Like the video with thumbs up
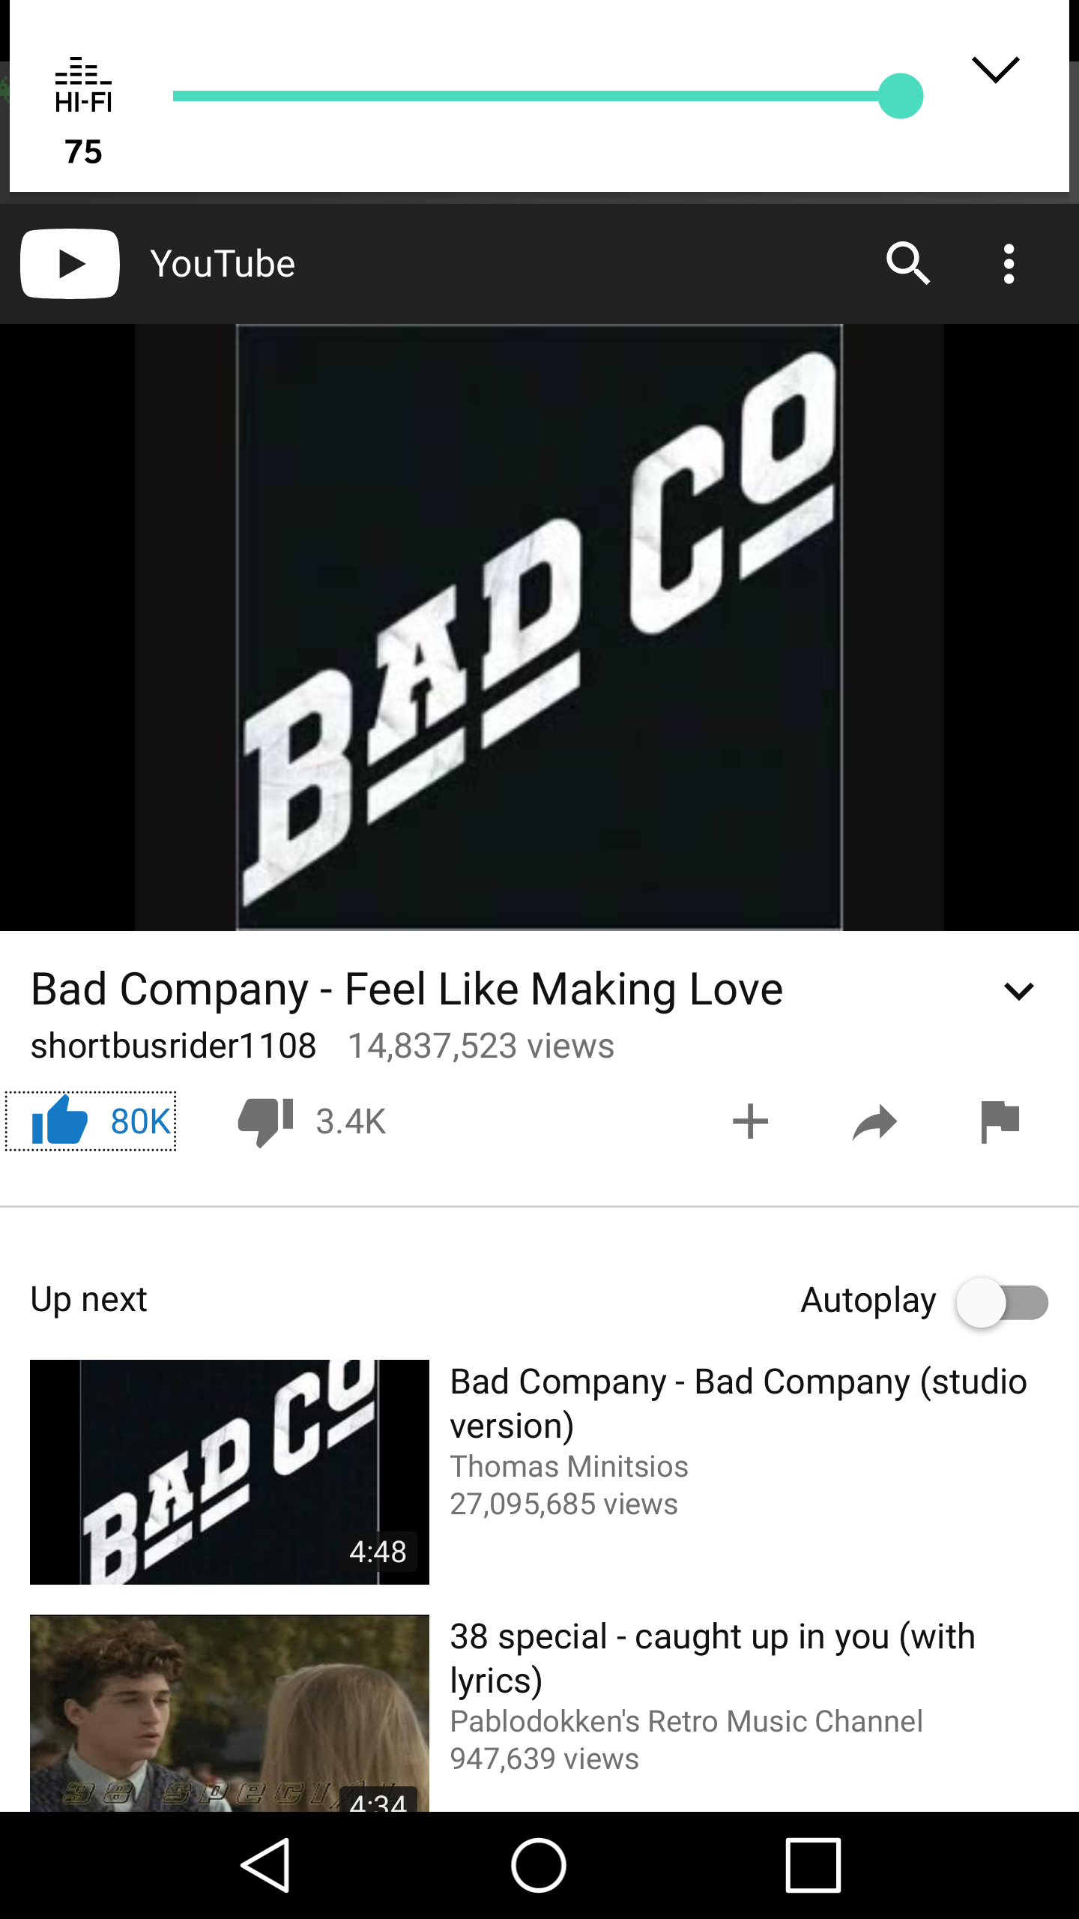This screenshot has height=1919, width=1079. click(91, 1121)
